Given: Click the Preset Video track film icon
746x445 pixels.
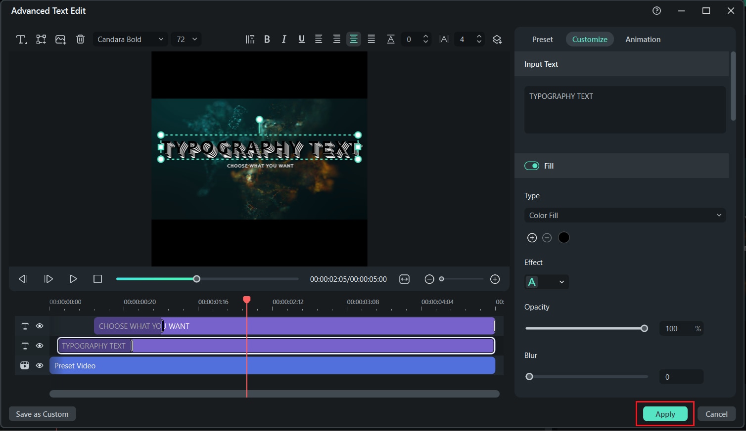Looking at the screenshot, I should coord(25,365).
